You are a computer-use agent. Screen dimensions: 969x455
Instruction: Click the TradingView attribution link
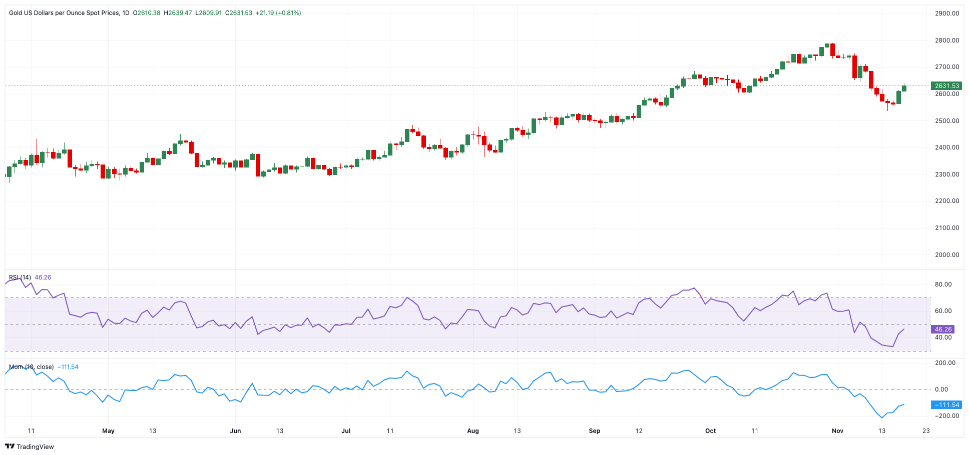pos(35,446)
